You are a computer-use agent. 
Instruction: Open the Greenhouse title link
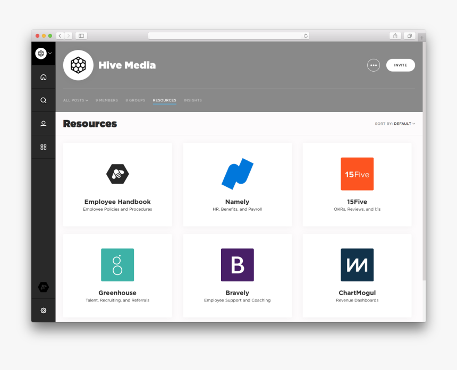pyautogui.click(x=117, y=293)
